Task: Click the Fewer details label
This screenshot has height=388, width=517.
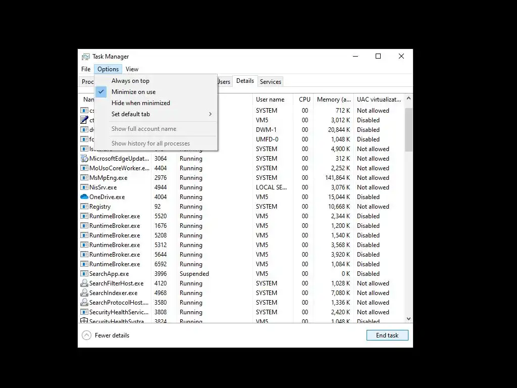Action: pos(112,335)
